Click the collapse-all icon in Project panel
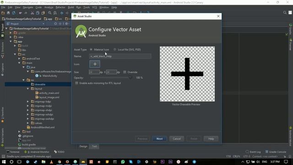293x165 pixels. pyautogui.click(x=60, y=24)
